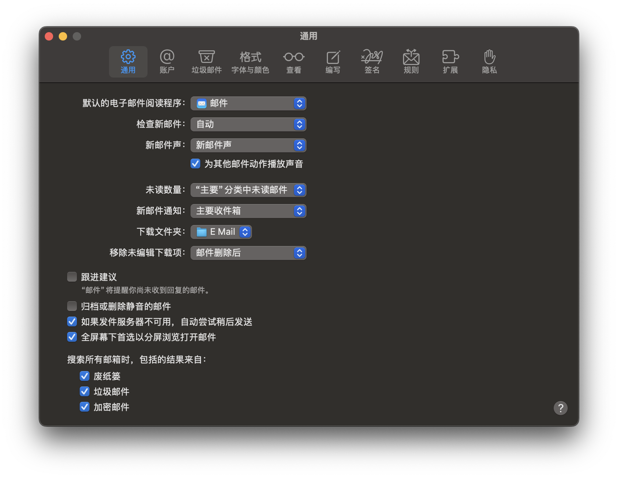Viewport: 618px width, 478px height.
Task: Open the 编写 composing pane
Action: coord(333,61)
